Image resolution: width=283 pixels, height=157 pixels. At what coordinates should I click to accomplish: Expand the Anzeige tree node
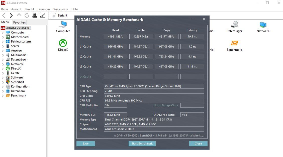[3, 50]
